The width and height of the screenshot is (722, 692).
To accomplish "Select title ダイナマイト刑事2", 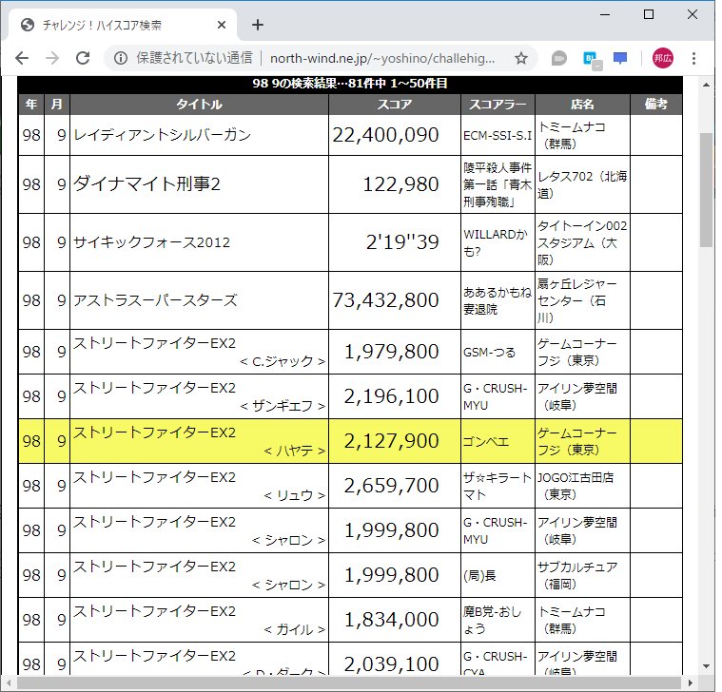I will tap(146, 184).
